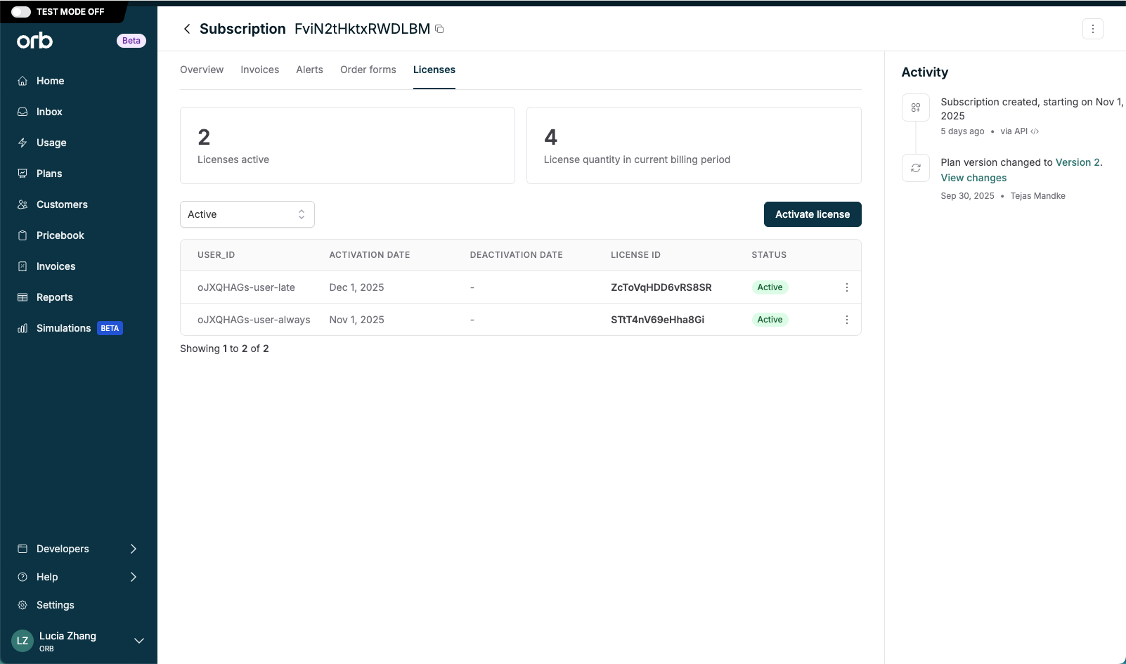Click the Beta badge beside the logo

coord(131,41)
